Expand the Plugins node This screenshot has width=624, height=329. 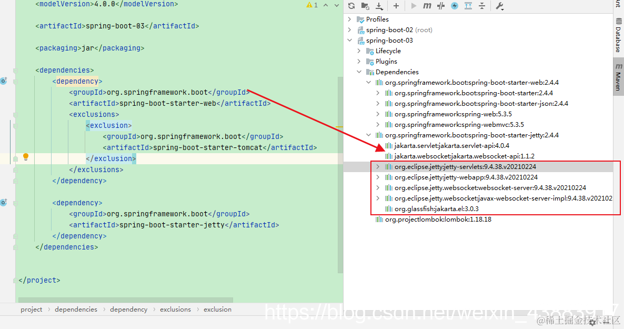[359, 62]
